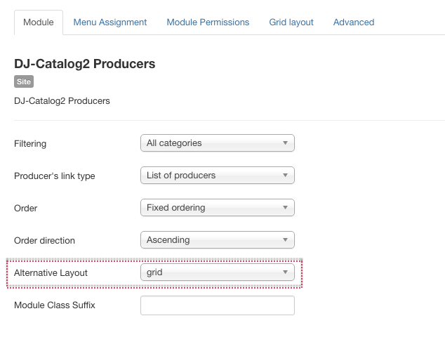
Task: Click the arrow icon of the Filtering select
Action: (285, 143)
